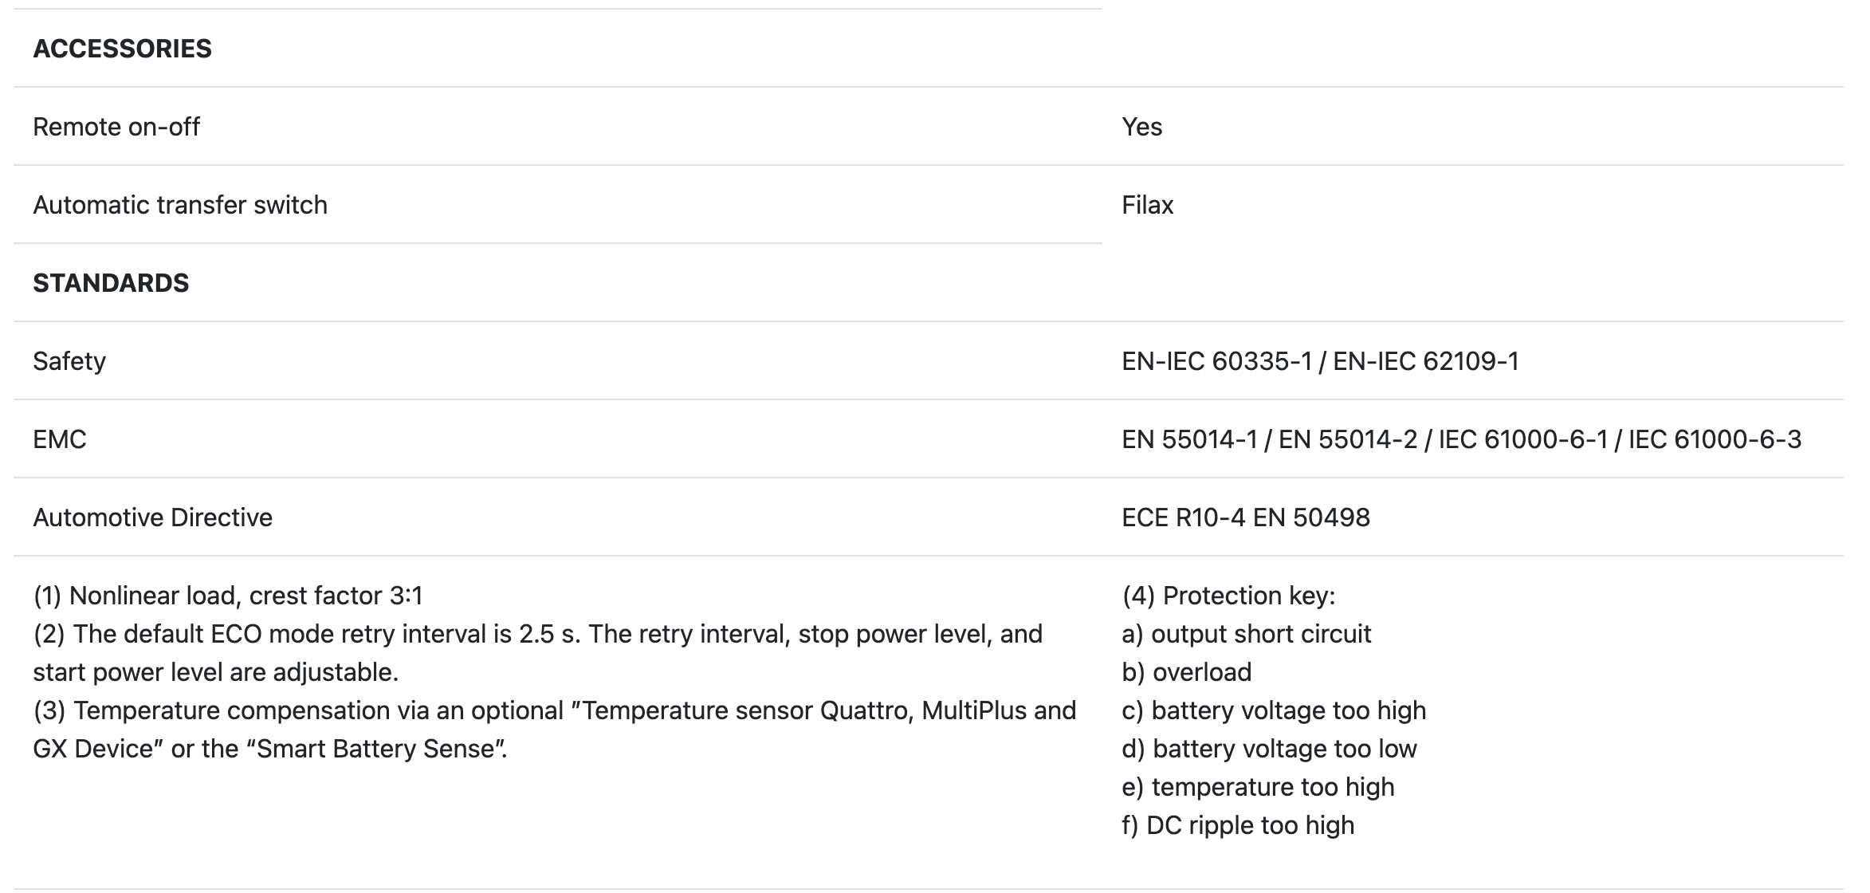Screen dimensions: 1870x893
Task: Click the battery voltage too high entry
Action: click(1274, 710)
